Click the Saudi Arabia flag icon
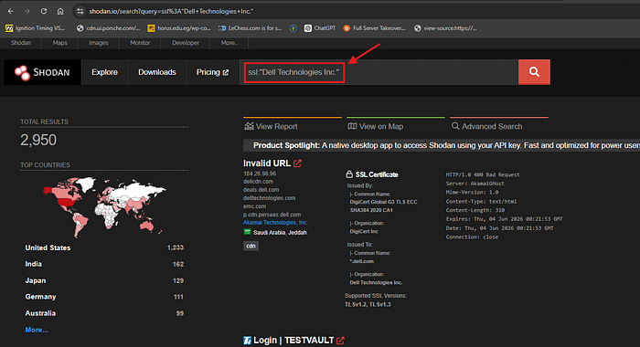The height and width of the screenshot is (347, 640). click(247, 232)
